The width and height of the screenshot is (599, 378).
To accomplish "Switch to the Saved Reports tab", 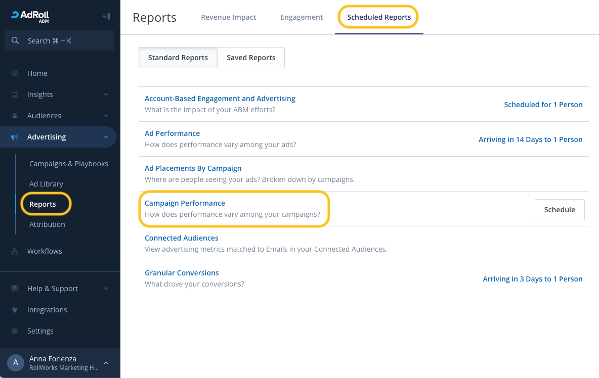I will click(x=250, y=57).
